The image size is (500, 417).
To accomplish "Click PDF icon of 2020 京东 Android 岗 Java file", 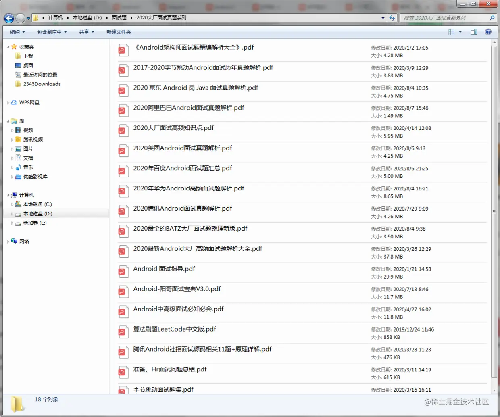I will click(x=123, y=91).
